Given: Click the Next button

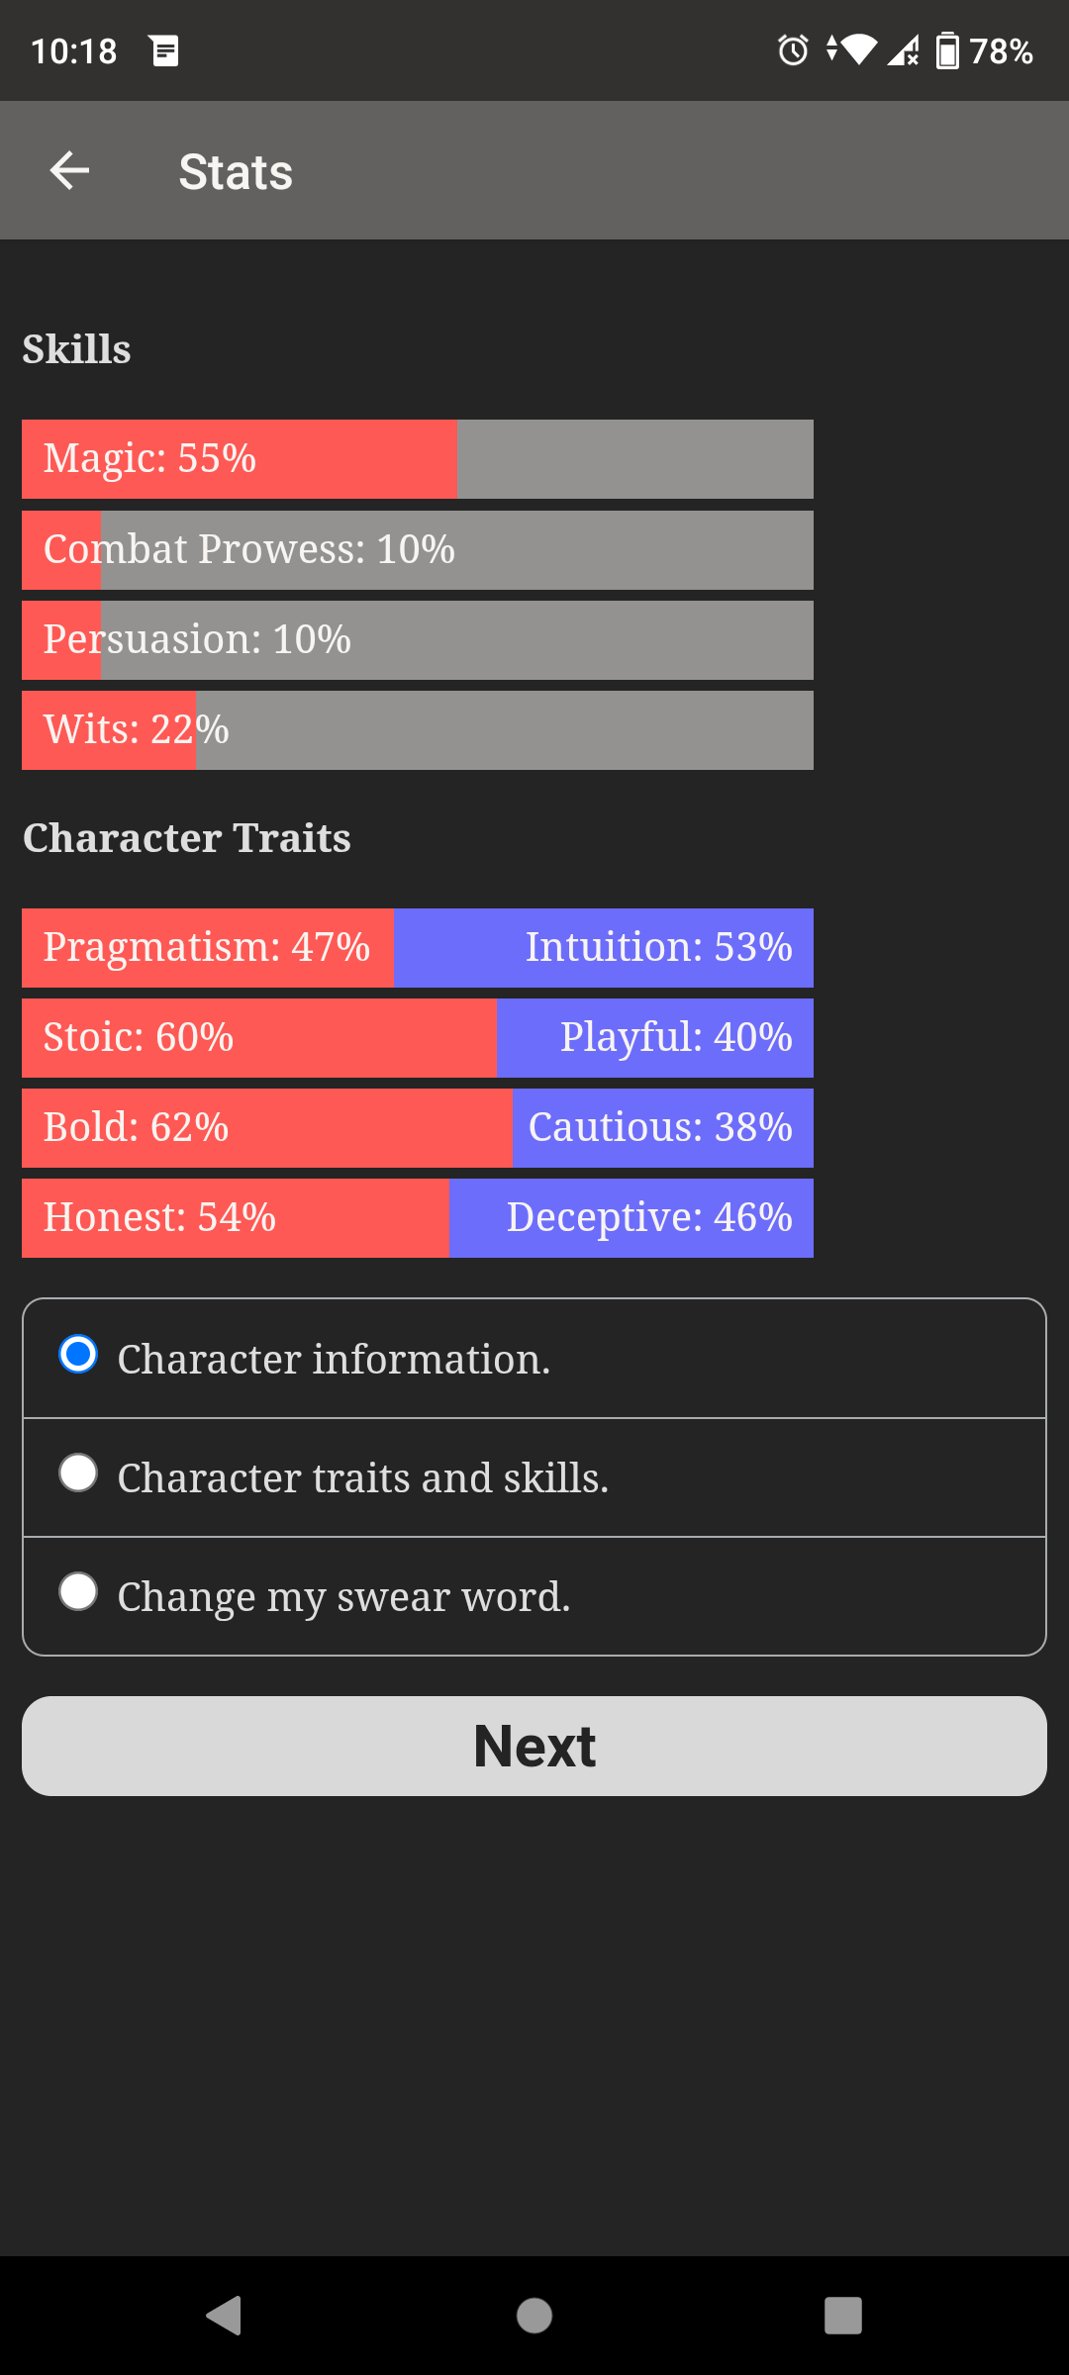Looking at the screenshot, I should (534, 1746).
